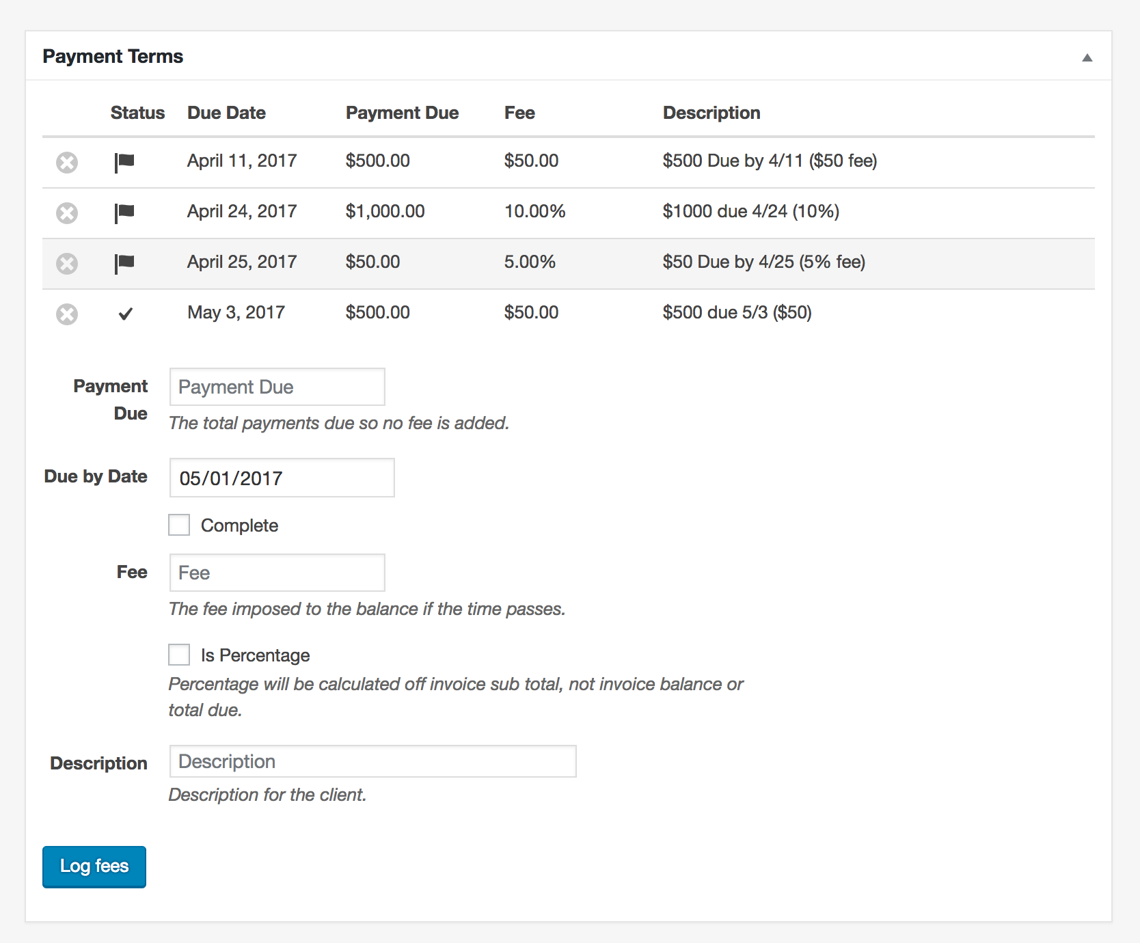Collapse the Payment Terms panel
The image size is (1140, 943).
(1087, 57)
